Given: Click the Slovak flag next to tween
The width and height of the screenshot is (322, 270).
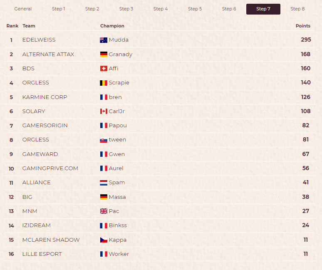Looking at the screenshot, I should click(x=104, y=140).
